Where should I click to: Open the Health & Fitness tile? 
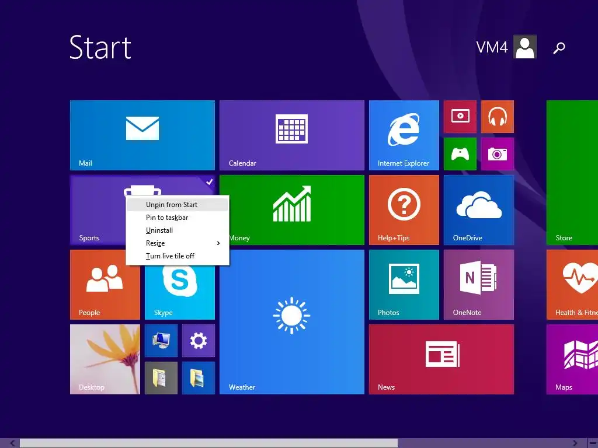572,285
